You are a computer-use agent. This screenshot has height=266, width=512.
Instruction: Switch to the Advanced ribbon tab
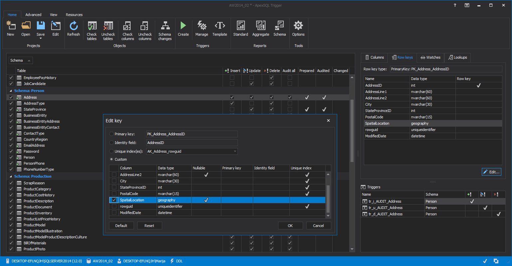pos(33,15)
